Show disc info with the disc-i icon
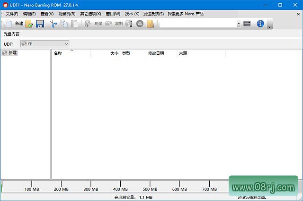The width and height of the screenshot is (303, 201). pos(129,24)
